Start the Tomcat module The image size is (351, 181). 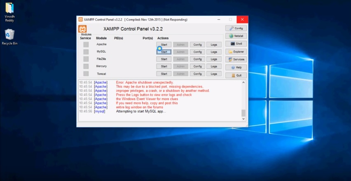pyautogui.click(x=164, y=74)
